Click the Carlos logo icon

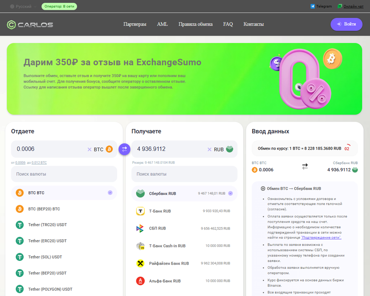11,25
